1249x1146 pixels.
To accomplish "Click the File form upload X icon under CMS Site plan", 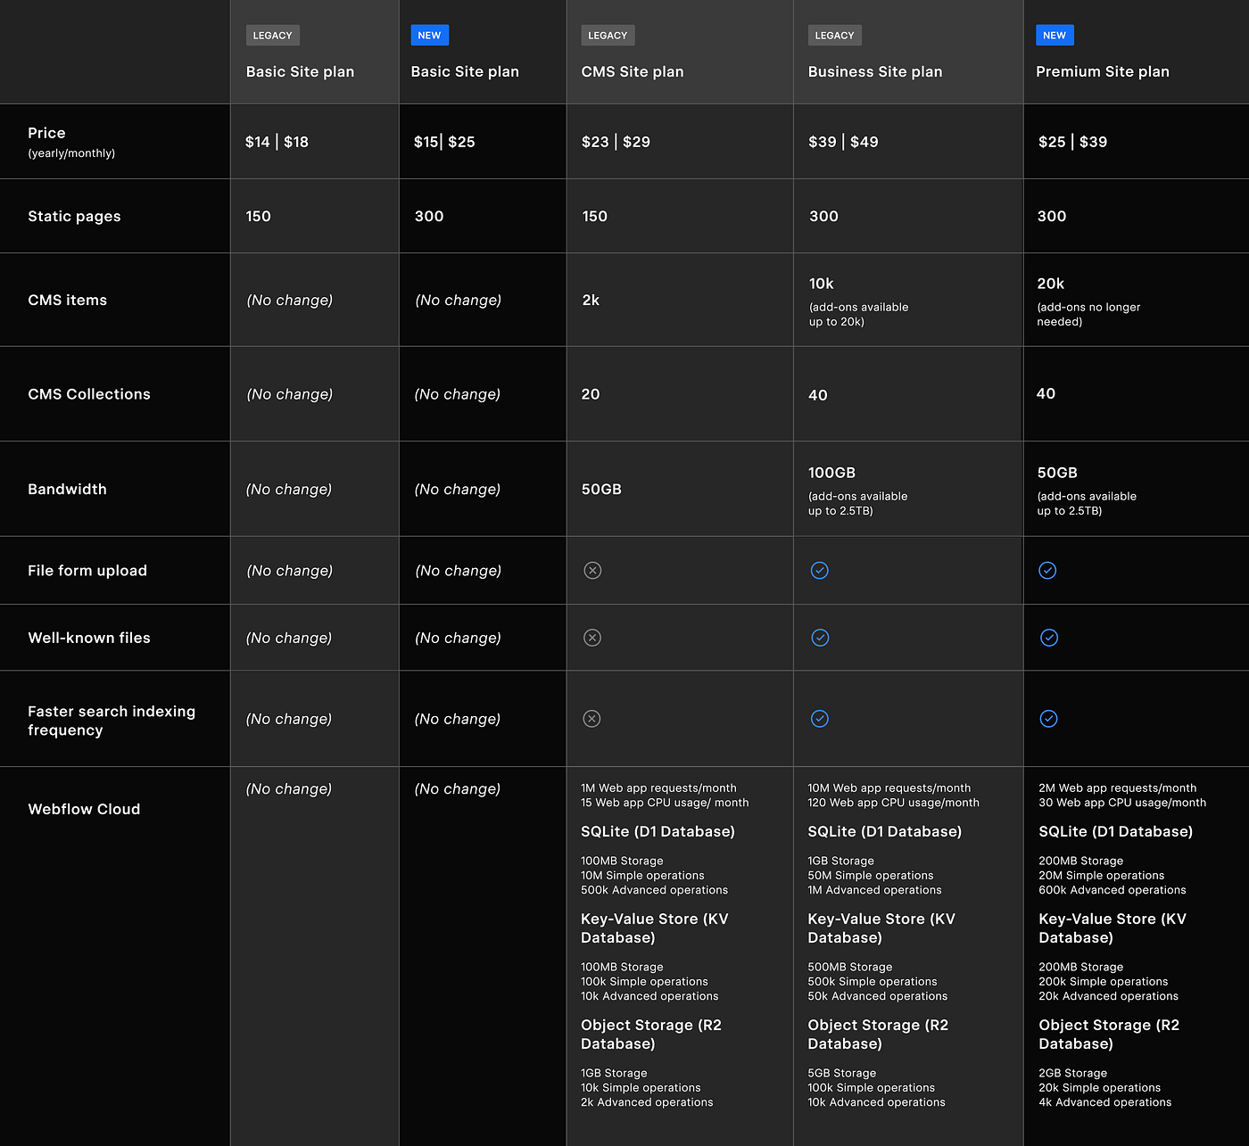I will point(592,571).
